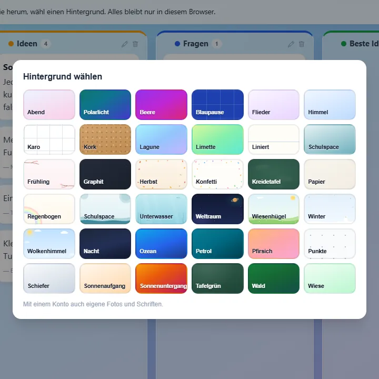Pick the Regenbogen background tile

click(x=49, y=209)
